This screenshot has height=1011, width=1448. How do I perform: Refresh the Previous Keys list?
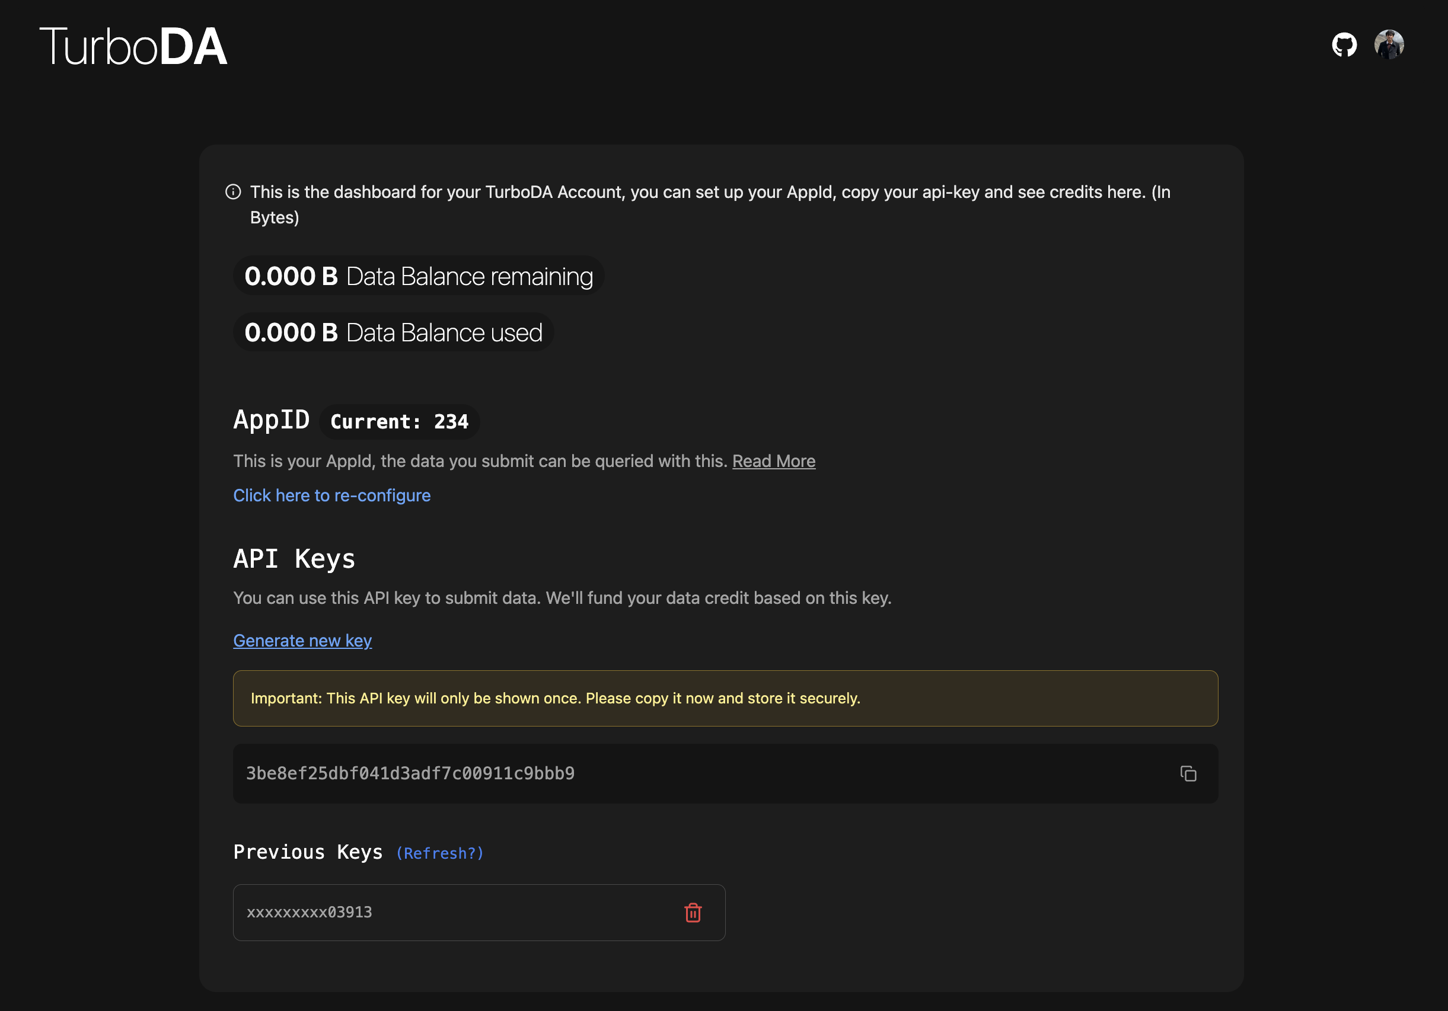pos(439,853)
